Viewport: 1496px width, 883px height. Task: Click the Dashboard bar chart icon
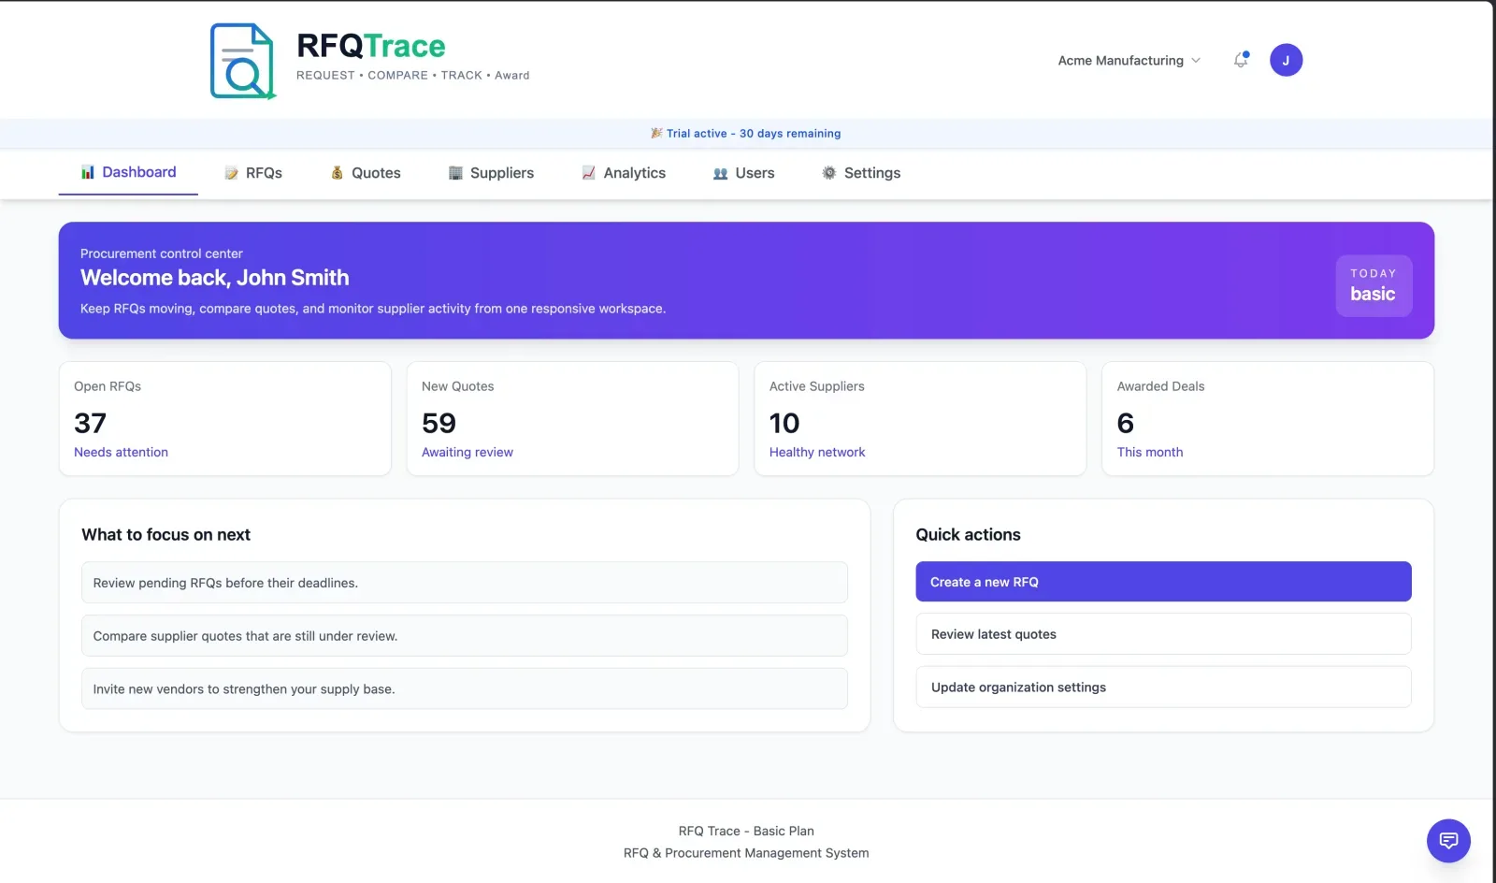click(88, 172)
